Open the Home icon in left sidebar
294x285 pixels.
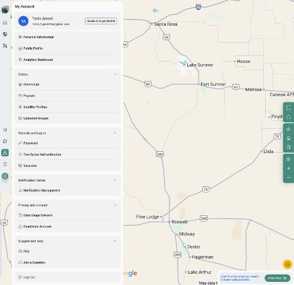point(5,23)
